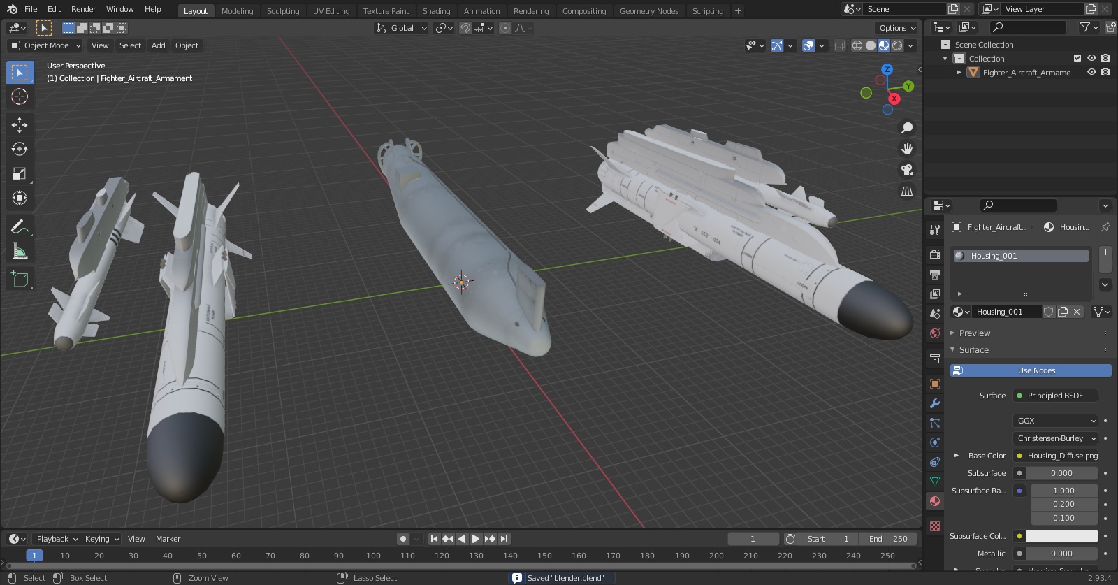Click the Pan view hand icon
Viewport: 1118px width, 585px height.
point(907,149)
